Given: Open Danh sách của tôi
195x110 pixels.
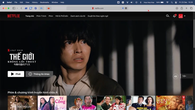Looking at the screenshot, I should pos(78,16).
